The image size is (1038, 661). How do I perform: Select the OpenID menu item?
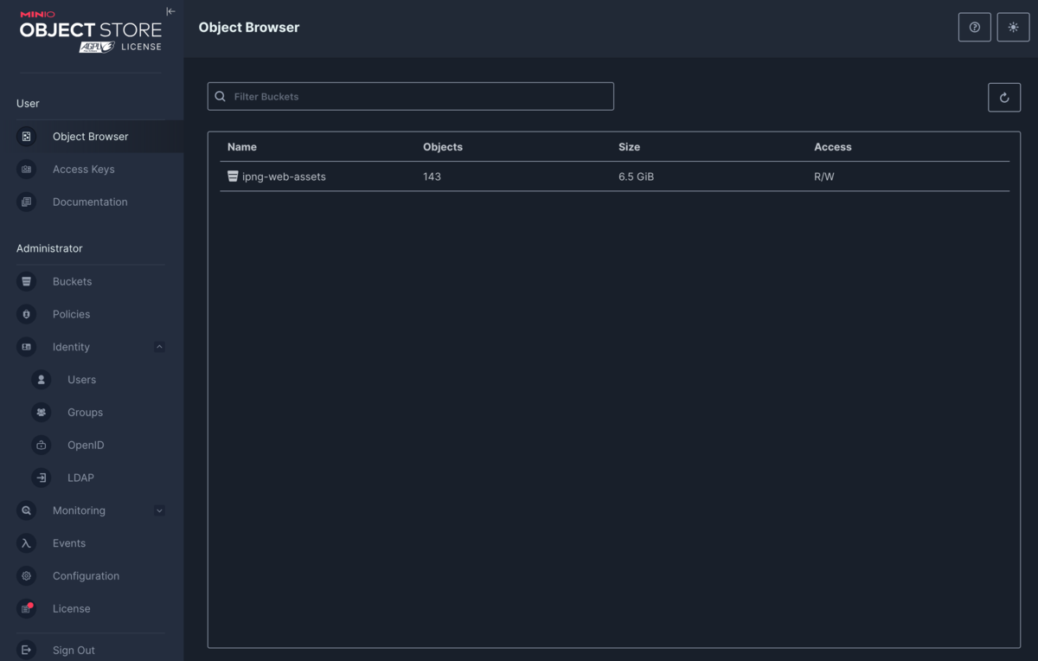pos(86,446)
